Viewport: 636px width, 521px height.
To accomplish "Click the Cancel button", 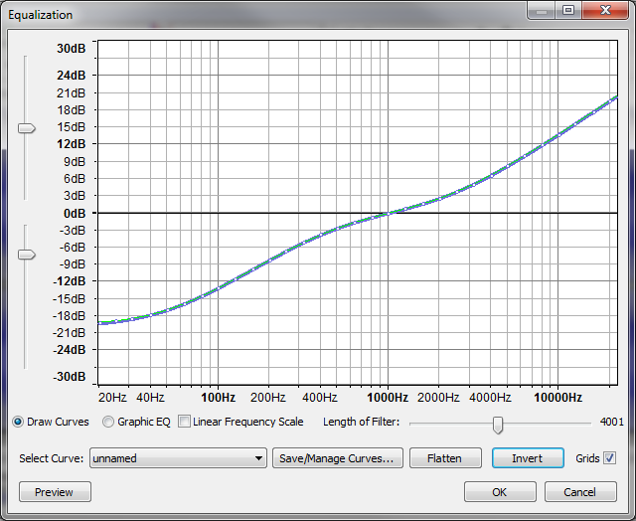I will click(x=580, y=492).
